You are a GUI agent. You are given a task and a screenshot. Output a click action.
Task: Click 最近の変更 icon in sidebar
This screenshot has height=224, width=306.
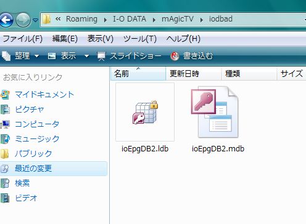[x=4, y=169]
